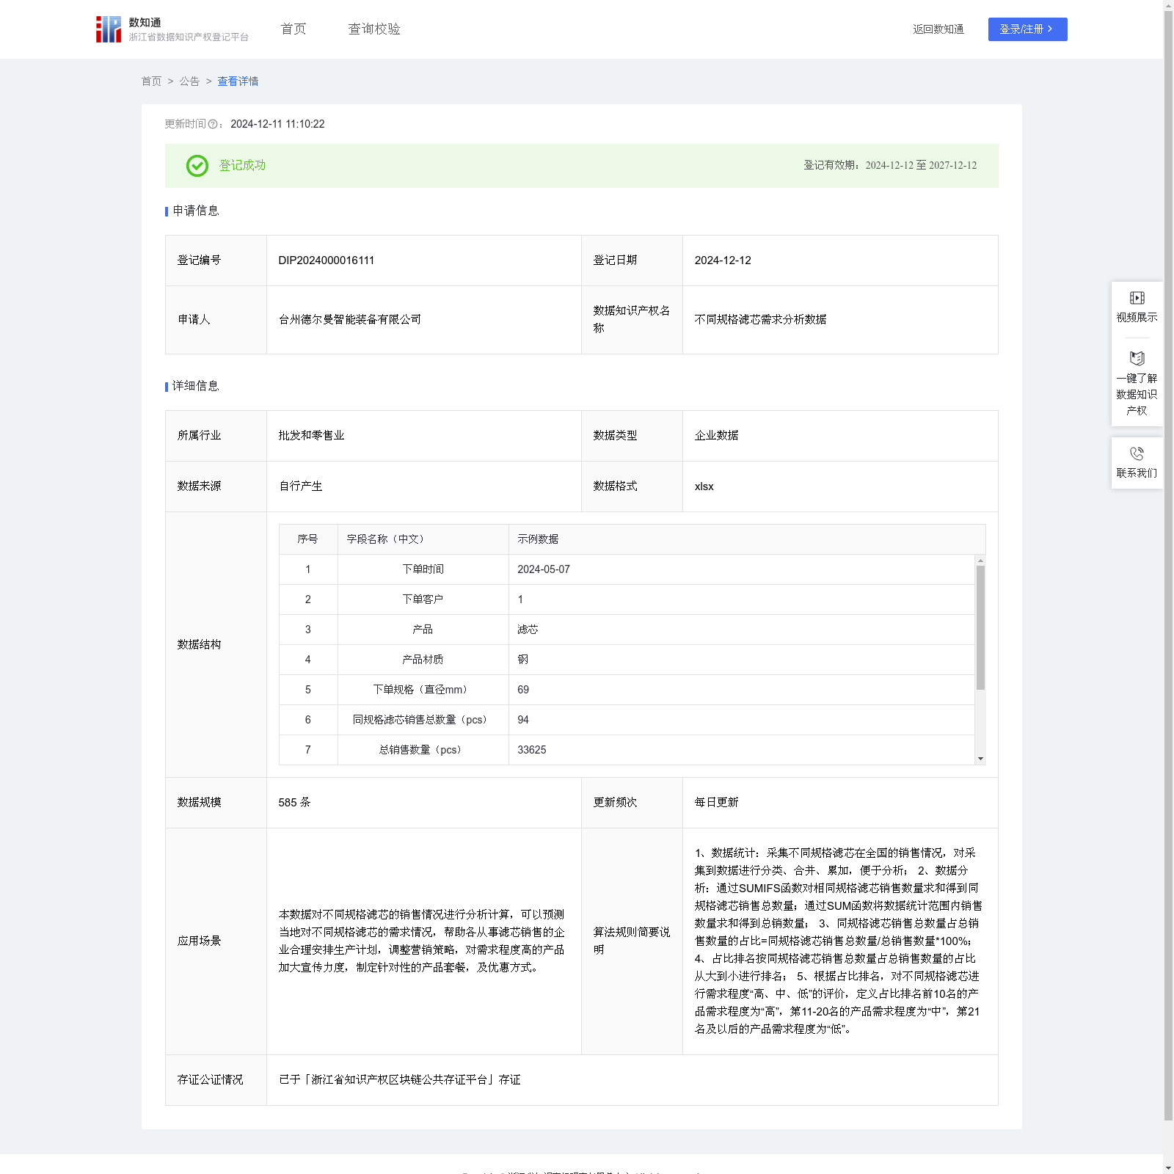Go to 公告 in the breadcrumb

pyautogui.click(x=189, y=81)
